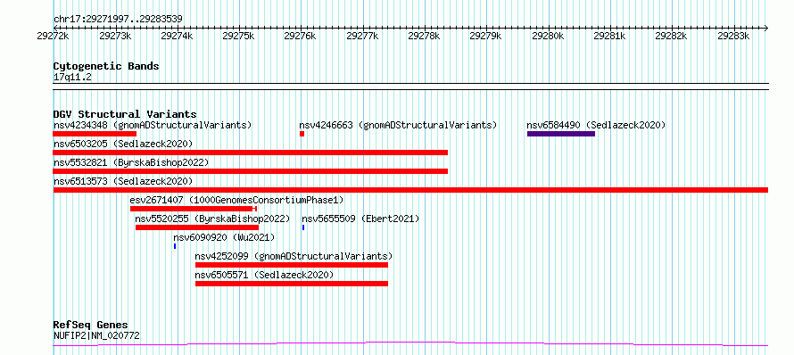Click nsv6503205 Sedlazeck2020 label
This screenshot has width=794, height=355.
123,144
